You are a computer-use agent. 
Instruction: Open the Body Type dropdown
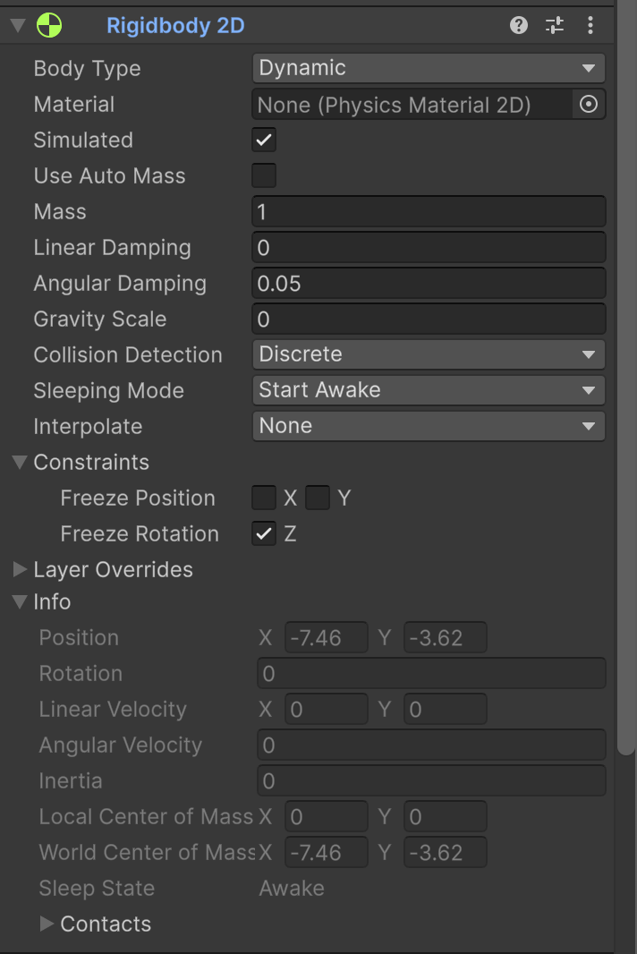click(429, 68)
